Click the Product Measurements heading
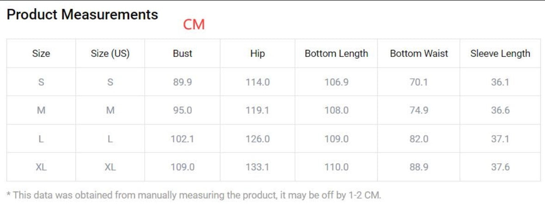The width and height of the screenshot is (545, 204). (82, 15)
